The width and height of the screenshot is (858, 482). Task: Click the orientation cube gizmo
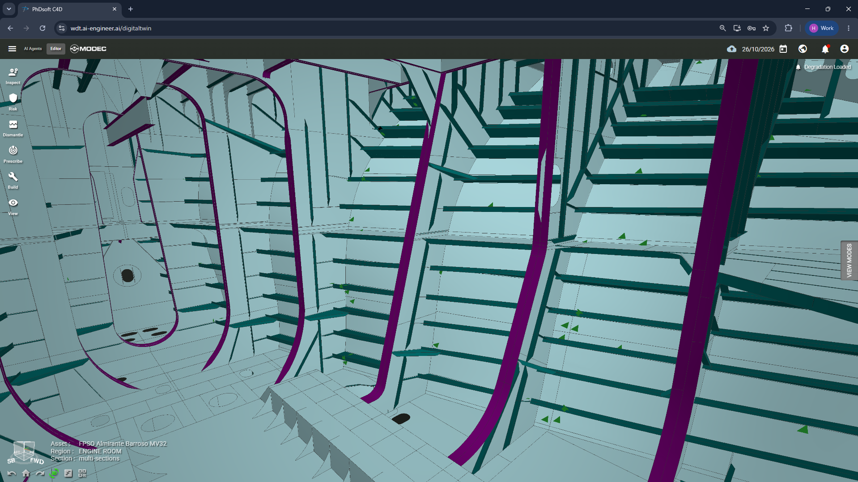point(25,452)
